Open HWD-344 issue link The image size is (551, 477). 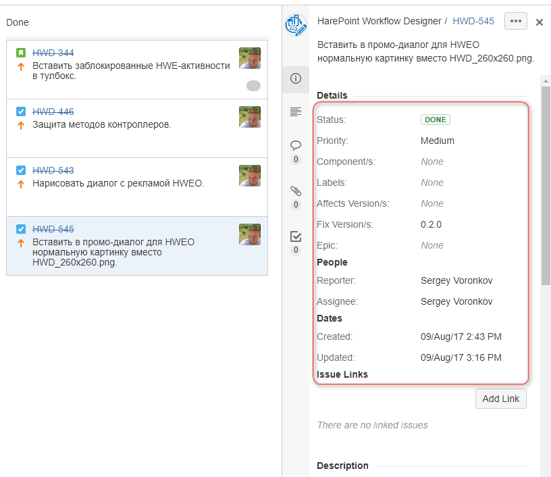[x=53, y=53]
